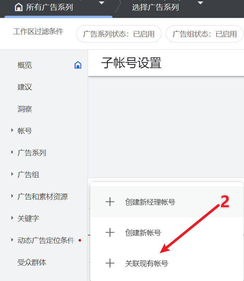Select 关联现有帐号 from the menu
The image size is (244, 281).
[146, 263]
